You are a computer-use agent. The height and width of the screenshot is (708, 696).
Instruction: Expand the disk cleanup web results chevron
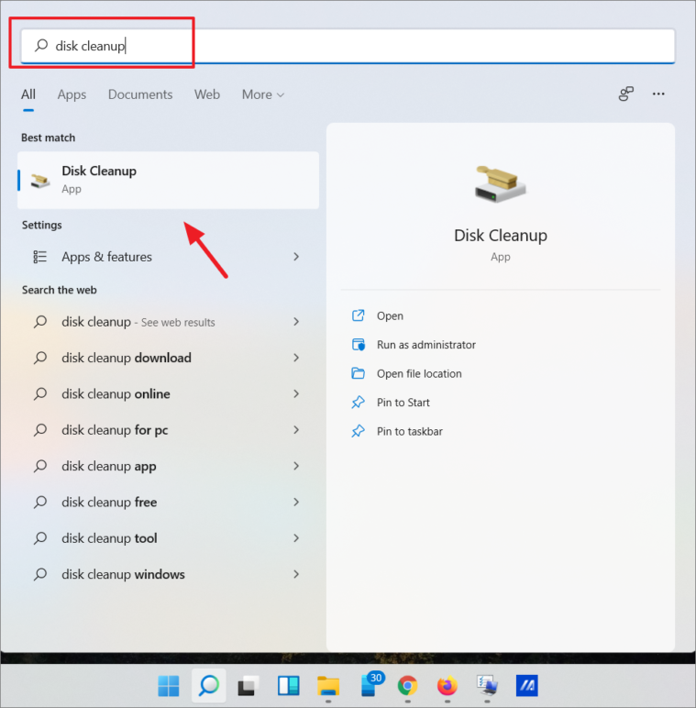point(296,322)
